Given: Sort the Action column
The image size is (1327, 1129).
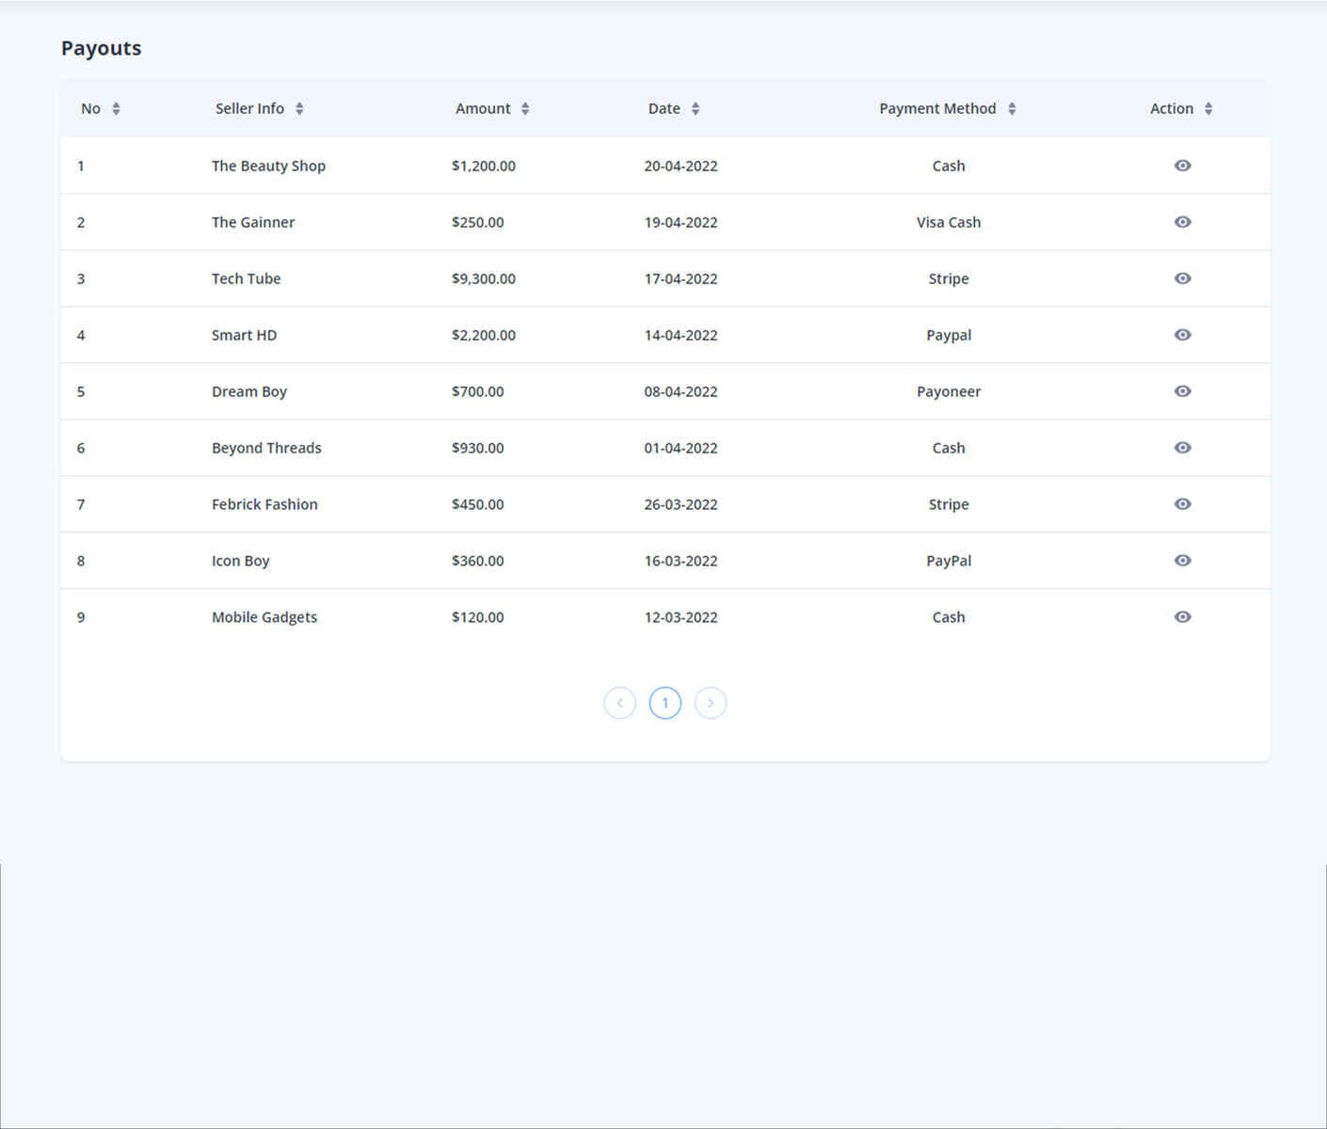Looking at the screenshot, I should tap(1208, 109).
